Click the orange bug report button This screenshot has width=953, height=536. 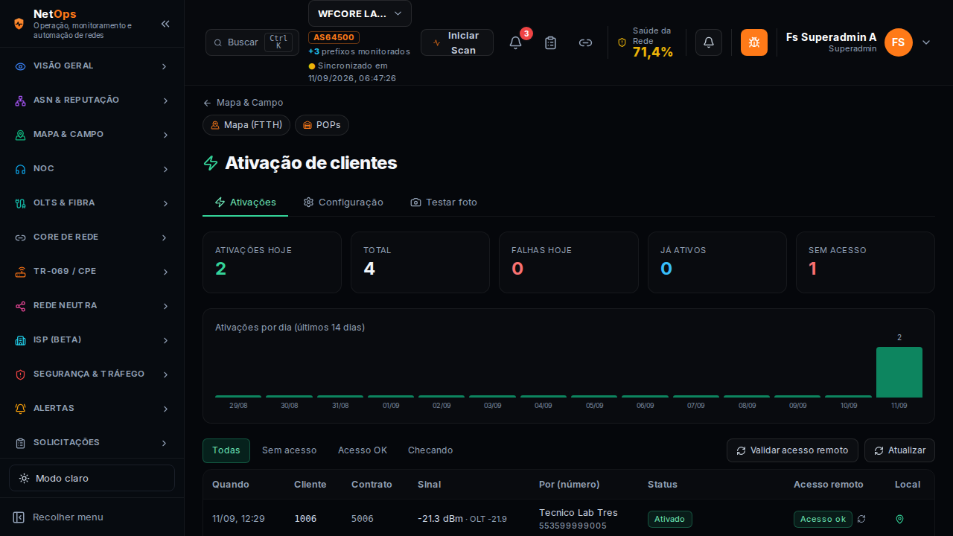754,42
